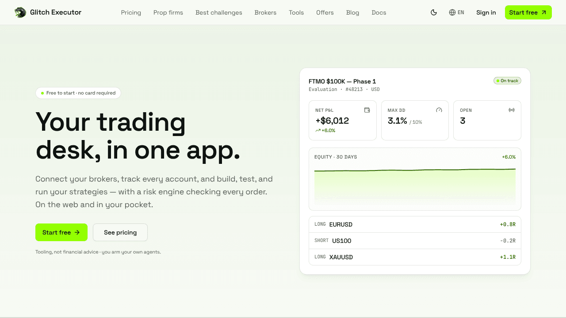
Task: Go to Offers in the nav bar
Action: coord(325,12)
